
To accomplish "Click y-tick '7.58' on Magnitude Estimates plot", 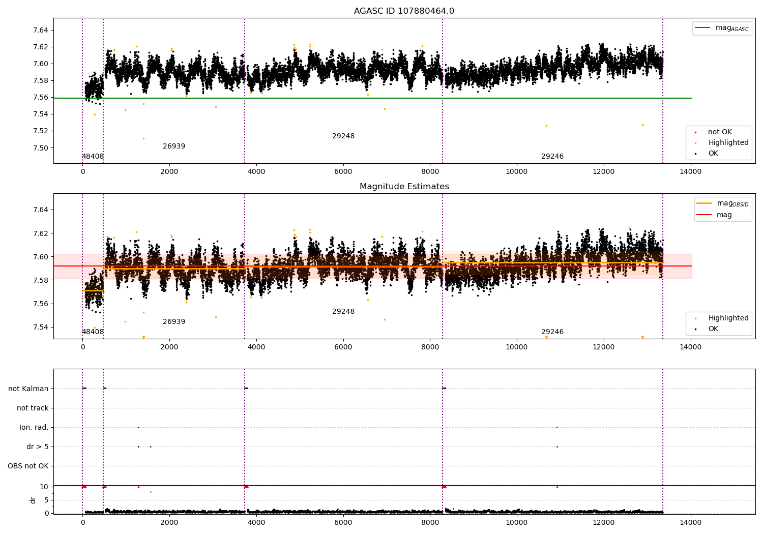I will coord(41,280).
